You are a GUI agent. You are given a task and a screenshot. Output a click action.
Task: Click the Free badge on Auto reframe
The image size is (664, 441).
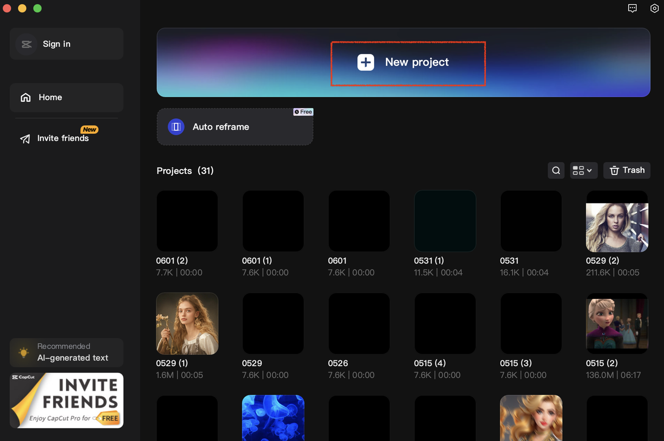(x=303, y=112)
